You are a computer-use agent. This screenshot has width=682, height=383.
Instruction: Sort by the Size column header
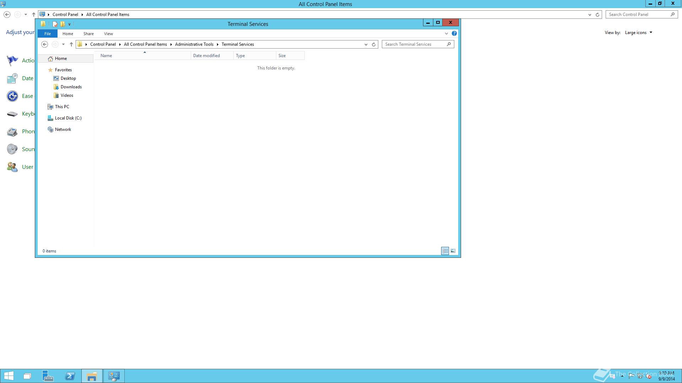pos(290,56)
